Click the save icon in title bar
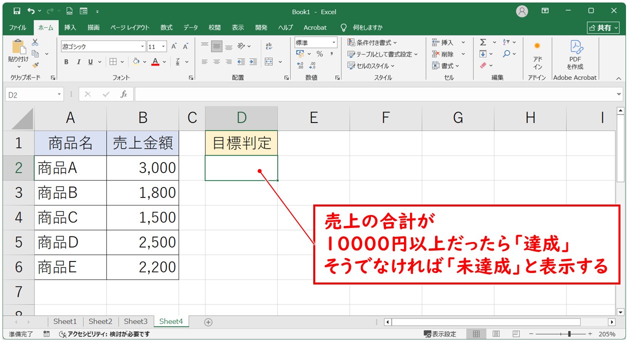Viewport: 629px width, 342px height. click(x=17, y=11)
